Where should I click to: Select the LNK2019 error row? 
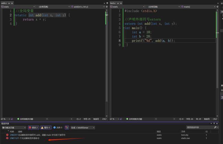[109, 135]
